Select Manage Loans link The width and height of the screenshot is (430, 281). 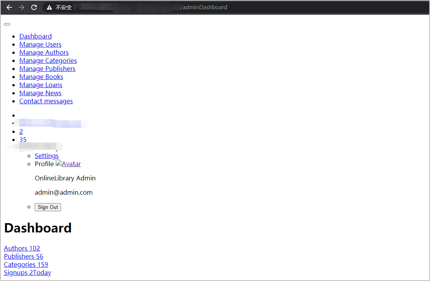pos(41,85)
